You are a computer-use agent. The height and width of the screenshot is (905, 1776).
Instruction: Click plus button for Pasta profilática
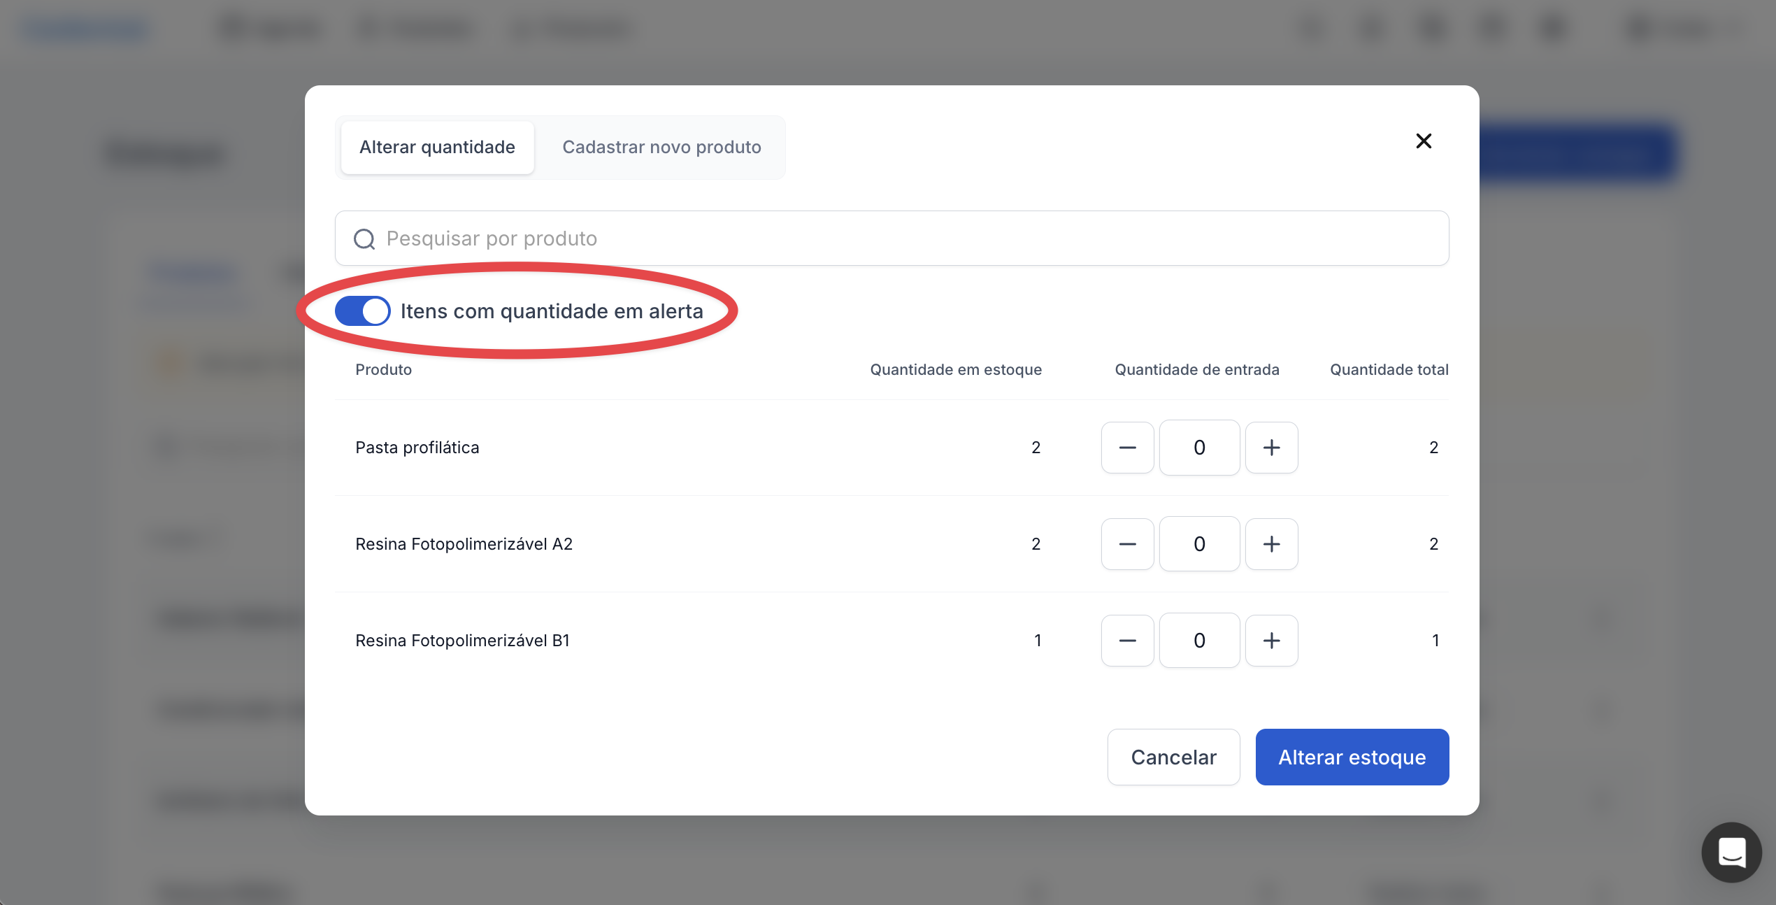(1271, 448)
